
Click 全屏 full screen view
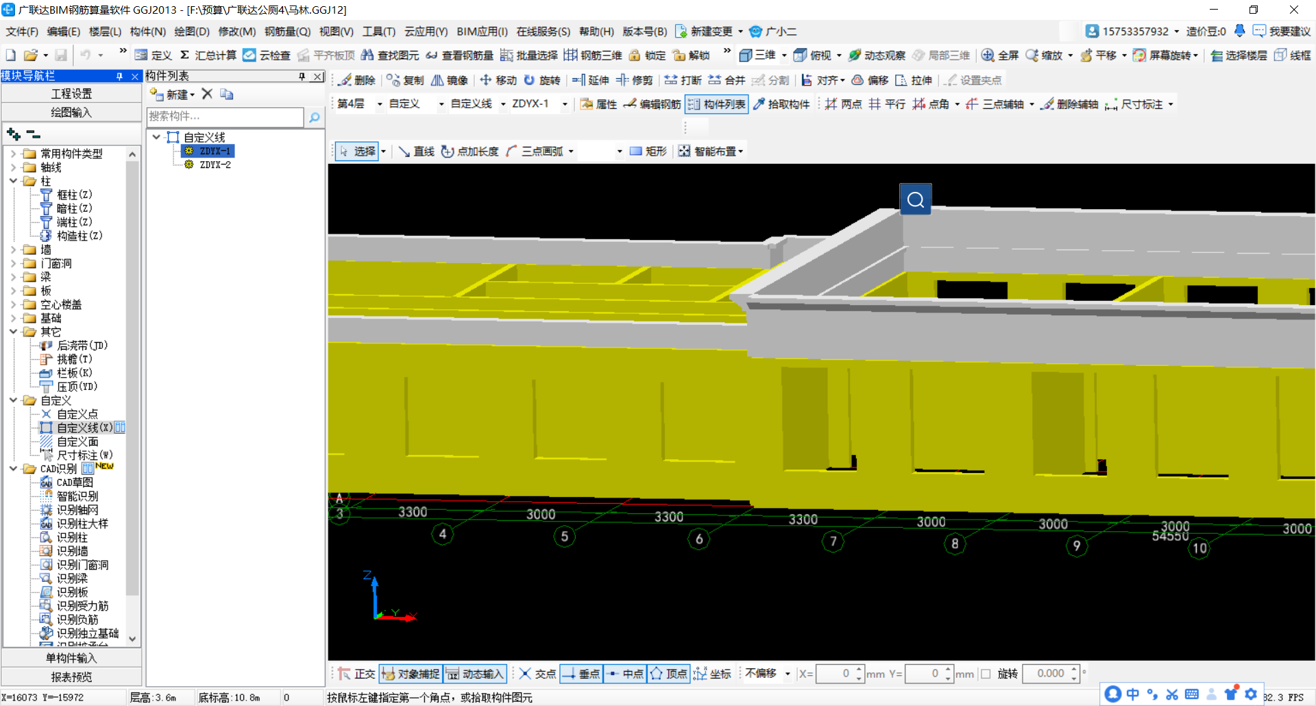1000,56
